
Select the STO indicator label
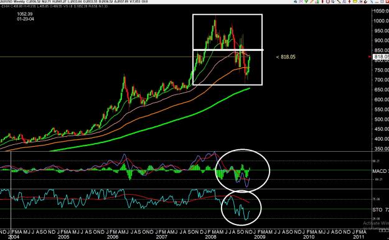coord(377,210)
